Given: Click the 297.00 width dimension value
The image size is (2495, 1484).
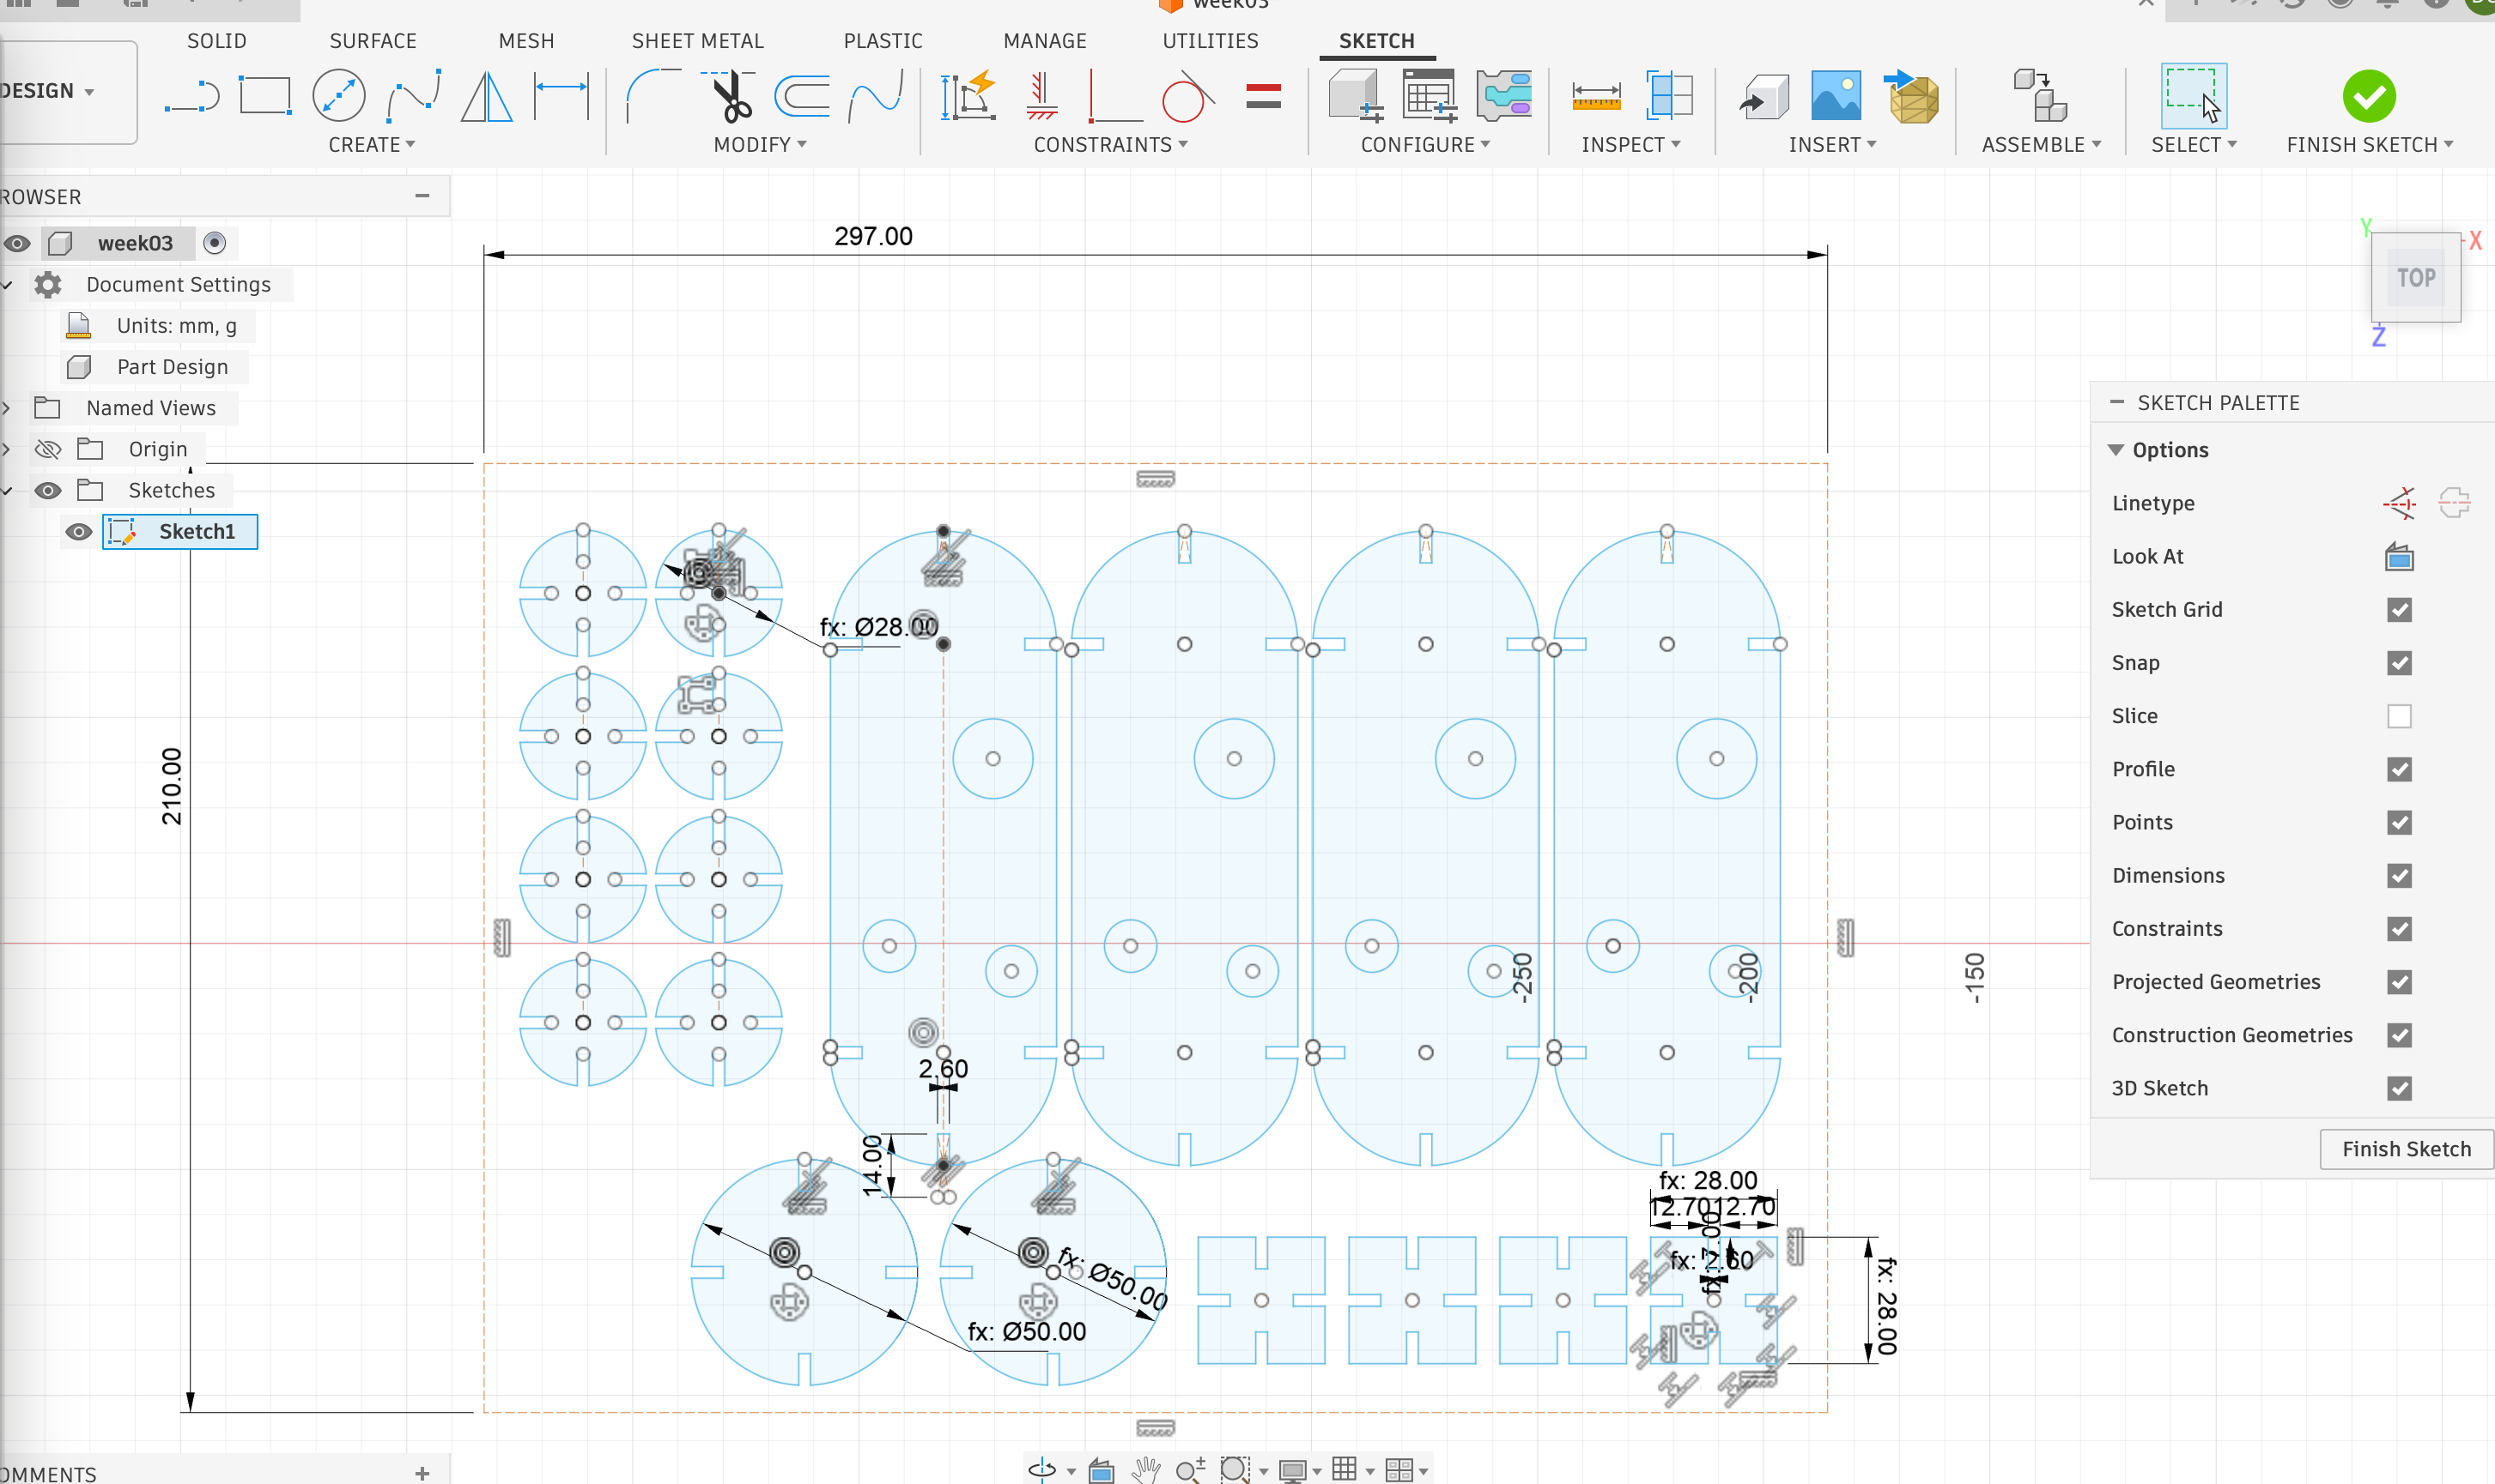Looking at the screenshot, I should 872,237.
